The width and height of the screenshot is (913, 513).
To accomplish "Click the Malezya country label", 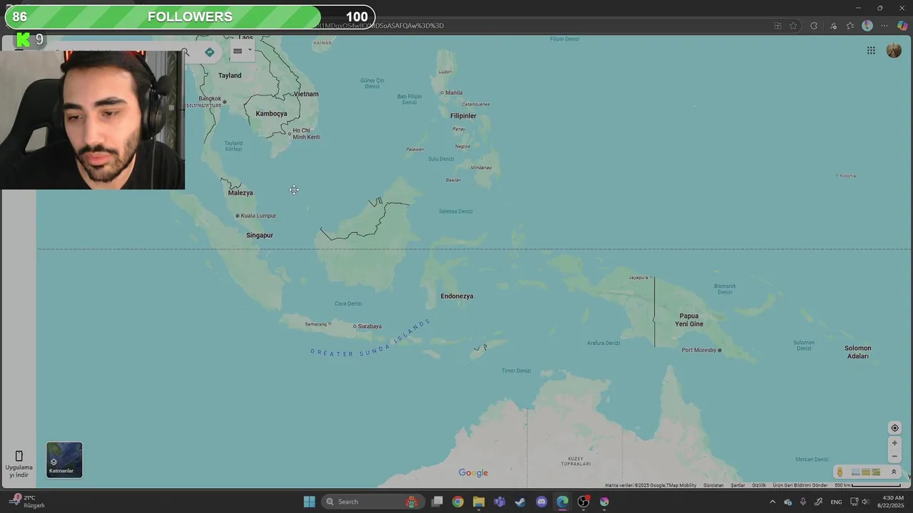I will pos(240,193).
